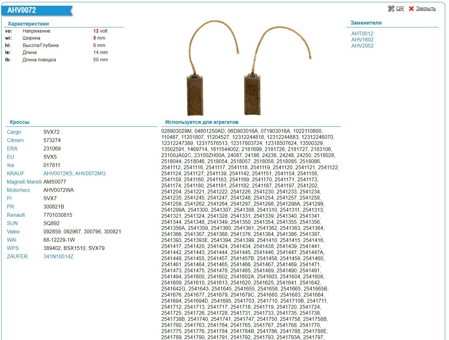The height and width of the screenshot is (340, 449).
Task: Click the Длина поводка label
Action: tap(39, 60)
